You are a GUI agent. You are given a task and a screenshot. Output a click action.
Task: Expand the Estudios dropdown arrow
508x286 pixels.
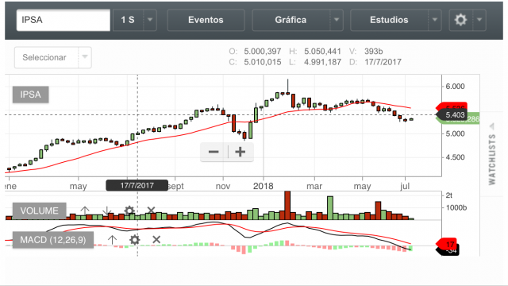pos(435,20)
